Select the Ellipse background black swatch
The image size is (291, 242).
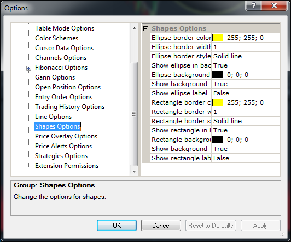point(218,75)
